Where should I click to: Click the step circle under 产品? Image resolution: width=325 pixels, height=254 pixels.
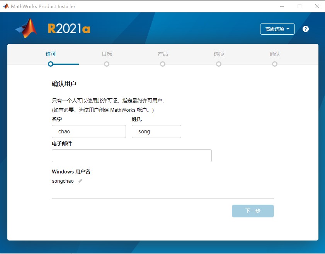point(163,64)
